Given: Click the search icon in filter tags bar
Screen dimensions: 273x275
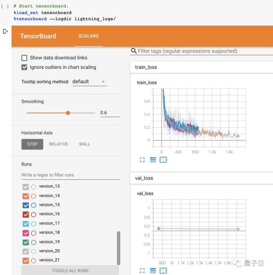Looking at the screenshot, I should point(134,51).
